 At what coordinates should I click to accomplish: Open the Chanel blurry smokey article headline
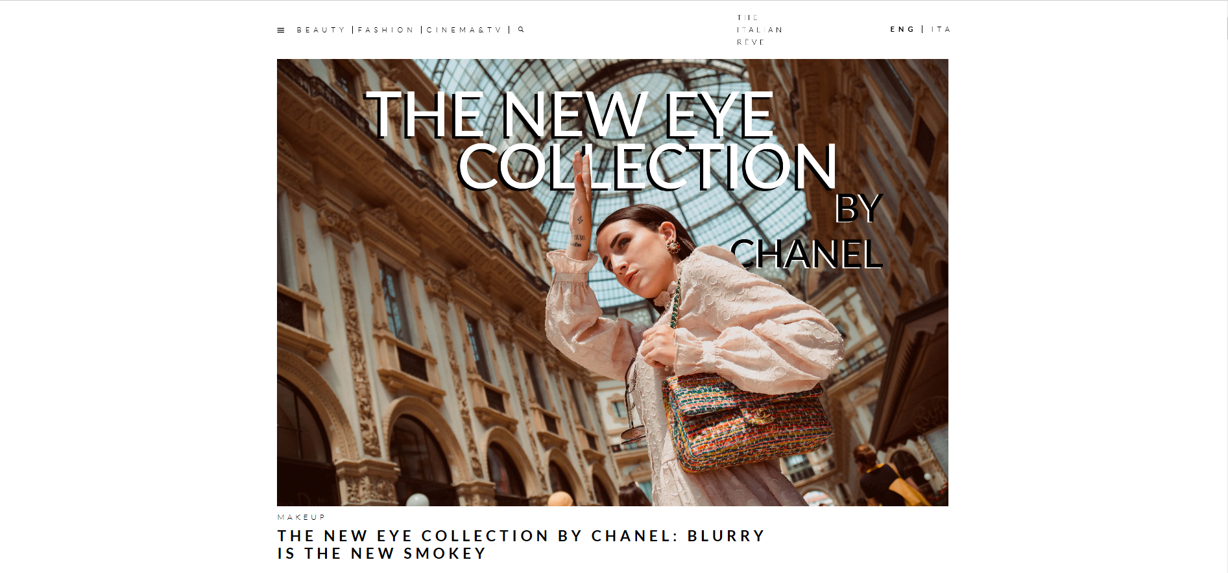click(x=521, y=544)
